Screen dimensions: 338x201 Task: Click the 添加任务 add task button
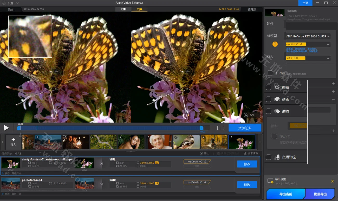pos(245,128)
